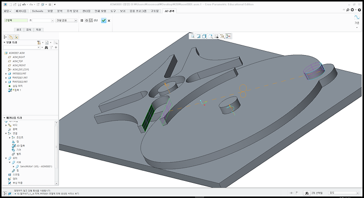
Task: Click the refit zoom icon in graphics toolbar
Action: pyautogui.click(x=193, y=36)
